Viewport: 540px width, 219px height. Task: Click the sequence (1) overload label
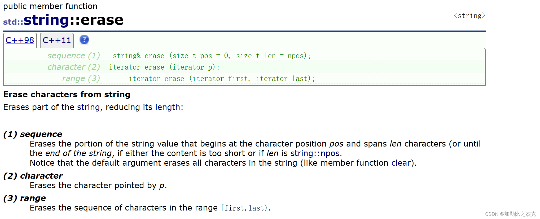coord(73,55)
